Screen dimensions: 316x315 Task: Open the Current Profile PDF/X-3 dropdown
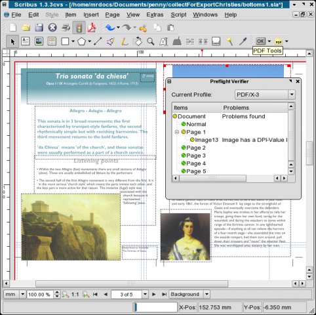(x=265, y=94)
